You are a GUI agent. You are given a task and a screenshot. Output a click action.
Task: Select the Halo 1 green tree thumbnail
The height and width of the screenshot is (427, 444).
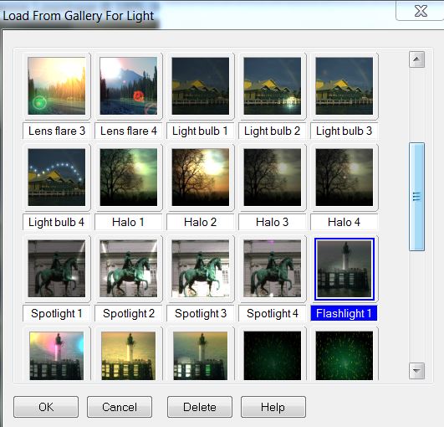click(129, 177)
